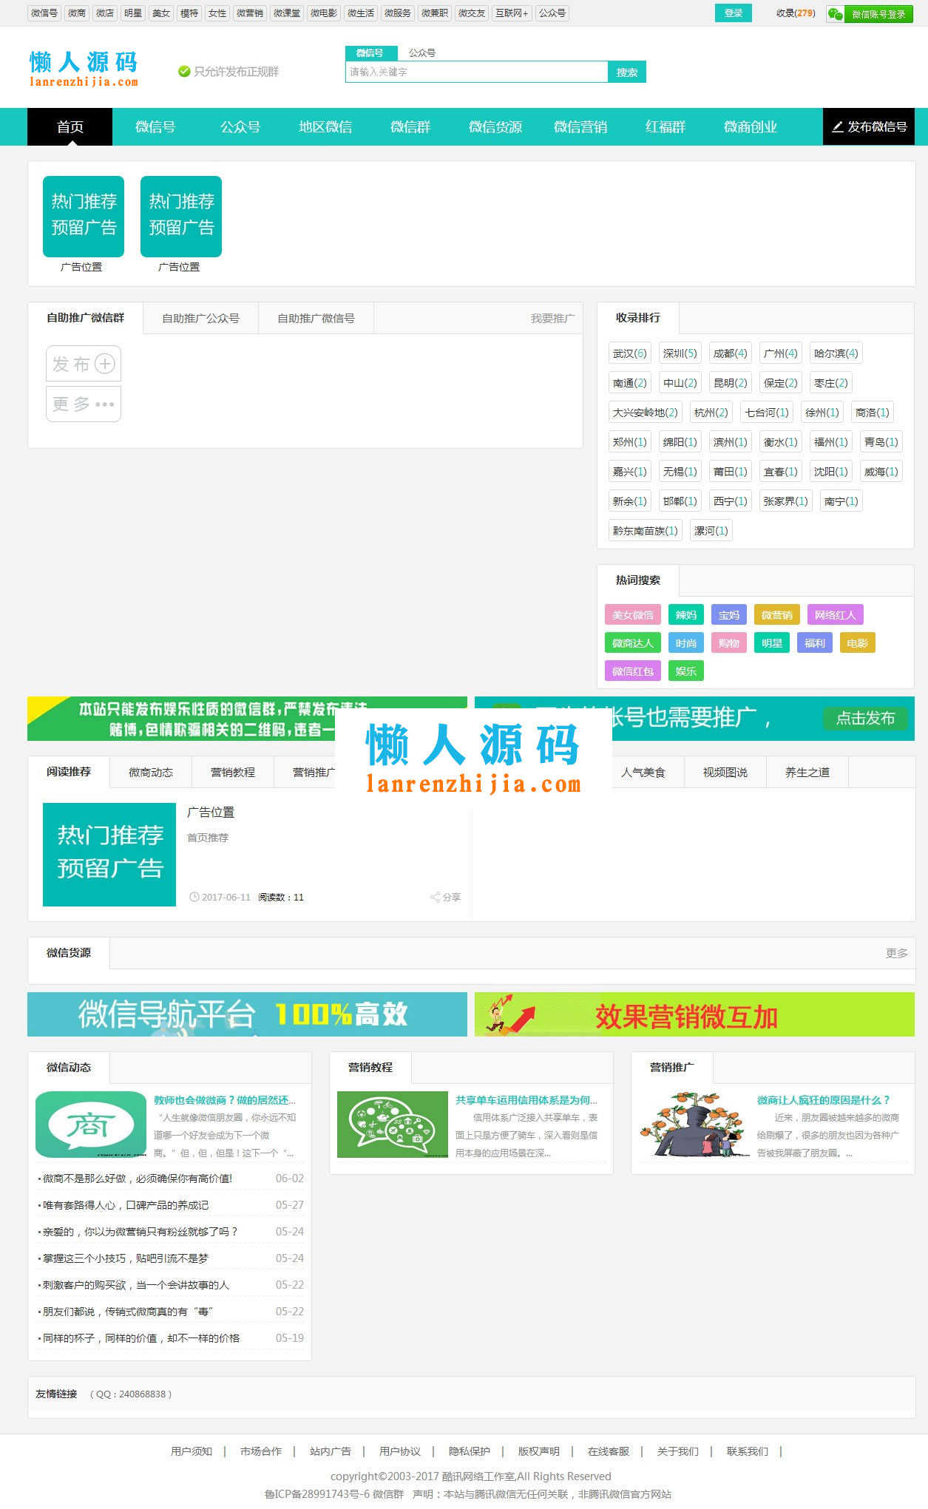
Task: Switch to 微商动态 reading tab
Action: click(151, 773)
